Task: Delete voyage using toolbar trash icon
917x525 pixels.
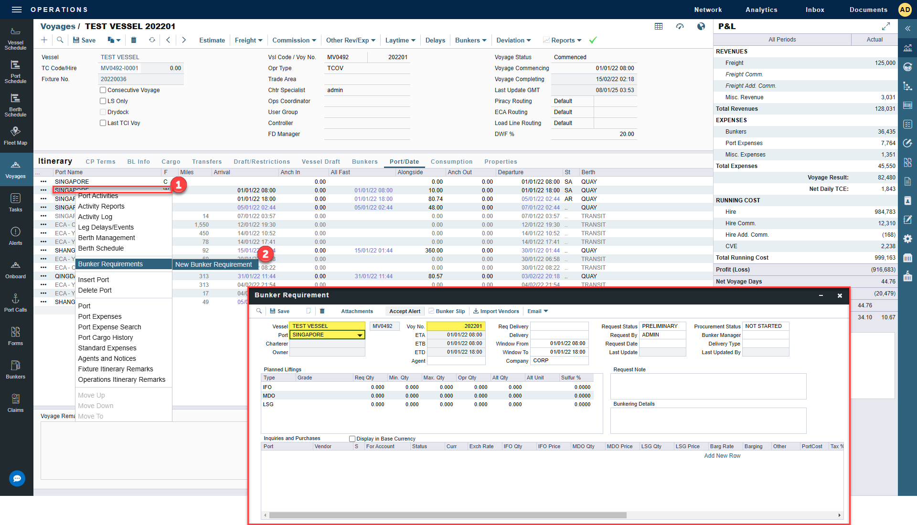Action: coord(134,40)
